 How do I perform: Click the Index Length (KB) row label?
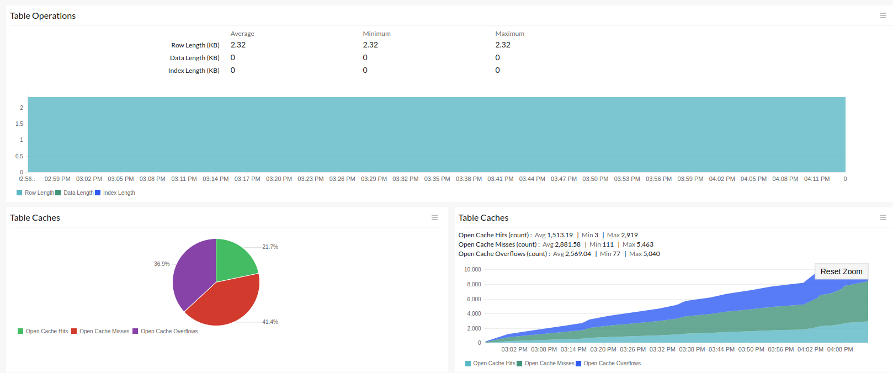(x=194, y=71)
